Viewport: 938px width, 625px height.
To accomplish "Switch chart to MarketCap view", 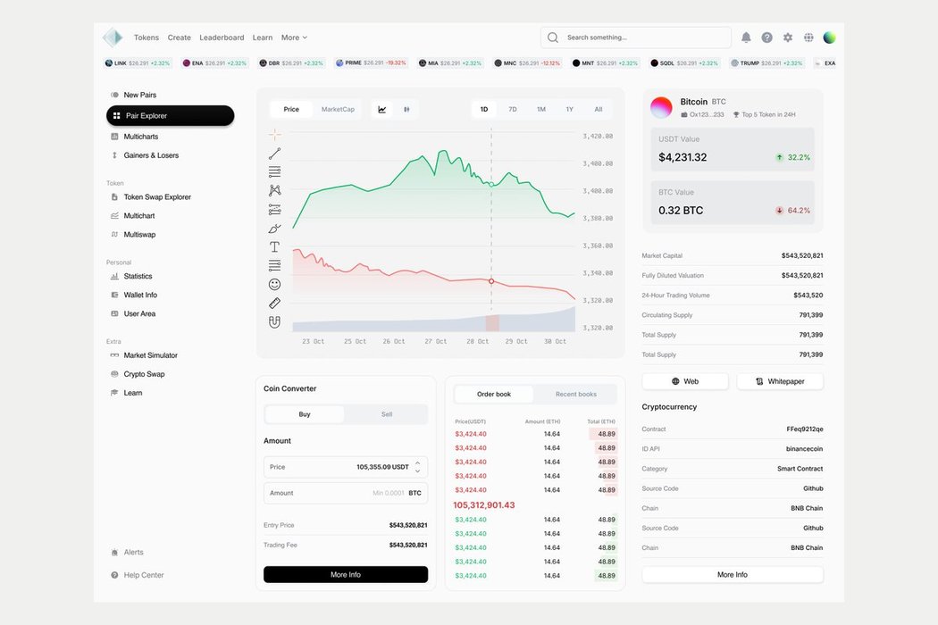I will (x=338, y=110).
